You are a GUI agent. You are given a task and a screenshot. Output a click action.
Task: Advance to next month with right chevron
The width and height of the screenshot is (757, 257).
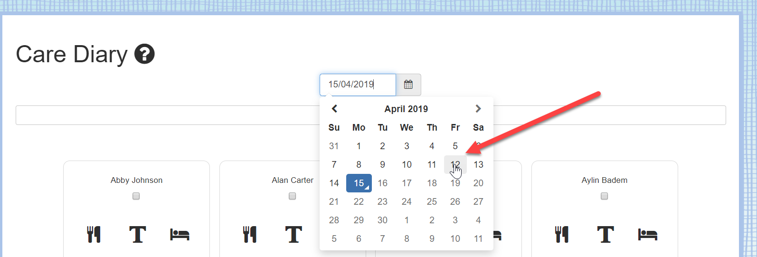478,109
